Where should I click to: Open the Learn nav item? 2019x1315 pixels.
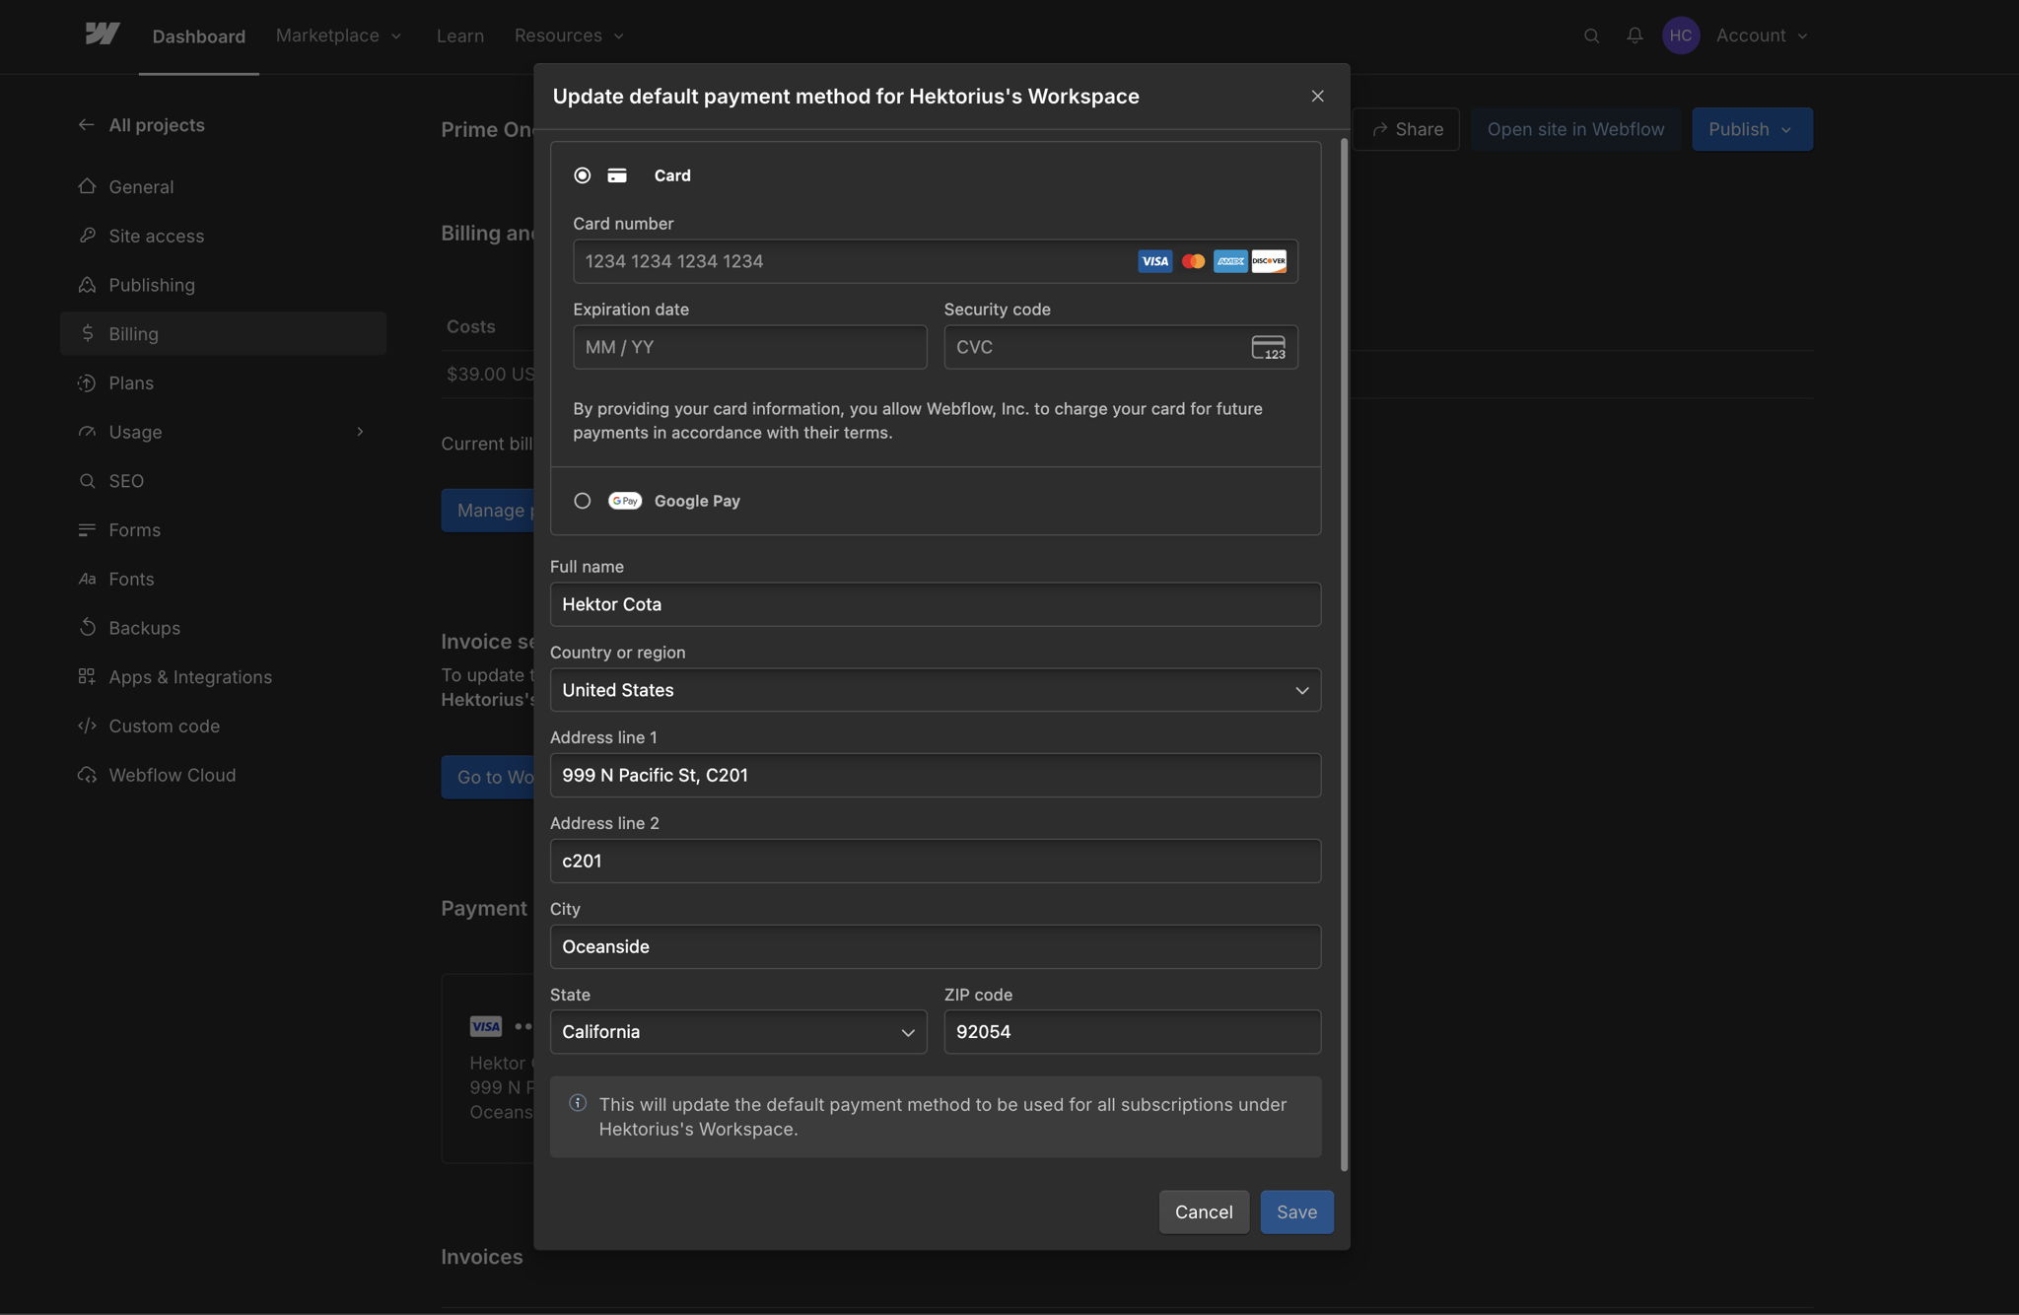tap(460, 35)
